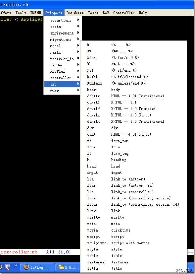The image size is (195, 274).
Task: Open the Help menu
Action: pyautogui.click(x=143, y=13)
